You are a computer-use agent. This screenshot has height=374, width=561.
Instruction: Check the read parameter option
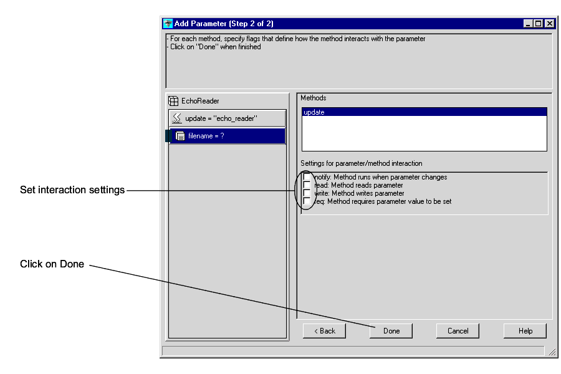click(x=307, y=186)
